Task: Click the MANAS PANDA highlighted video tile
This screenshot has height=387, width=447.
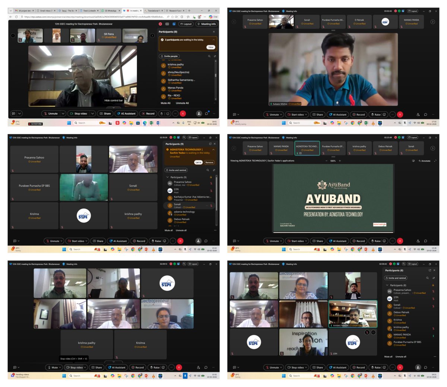Action: click(x=353, y=314)
